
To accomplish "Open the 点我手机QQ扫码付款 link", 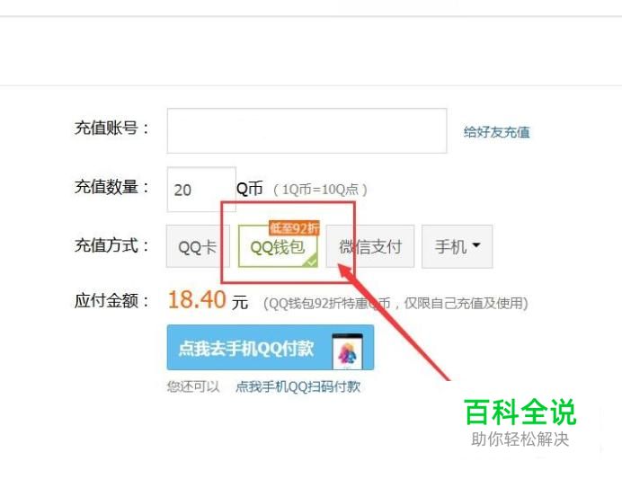I will (298, 386).
